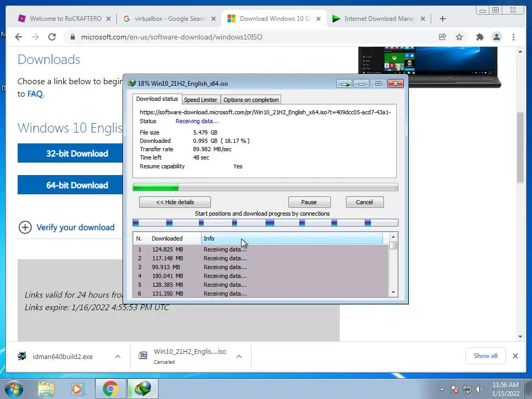Select connection row with 117.148 MB
Screen dimensions: 532x399
[261, 258]
